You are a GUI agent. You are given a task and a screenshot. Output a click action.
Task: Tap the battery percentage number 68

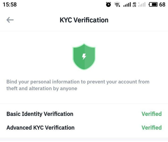[162, 4]
